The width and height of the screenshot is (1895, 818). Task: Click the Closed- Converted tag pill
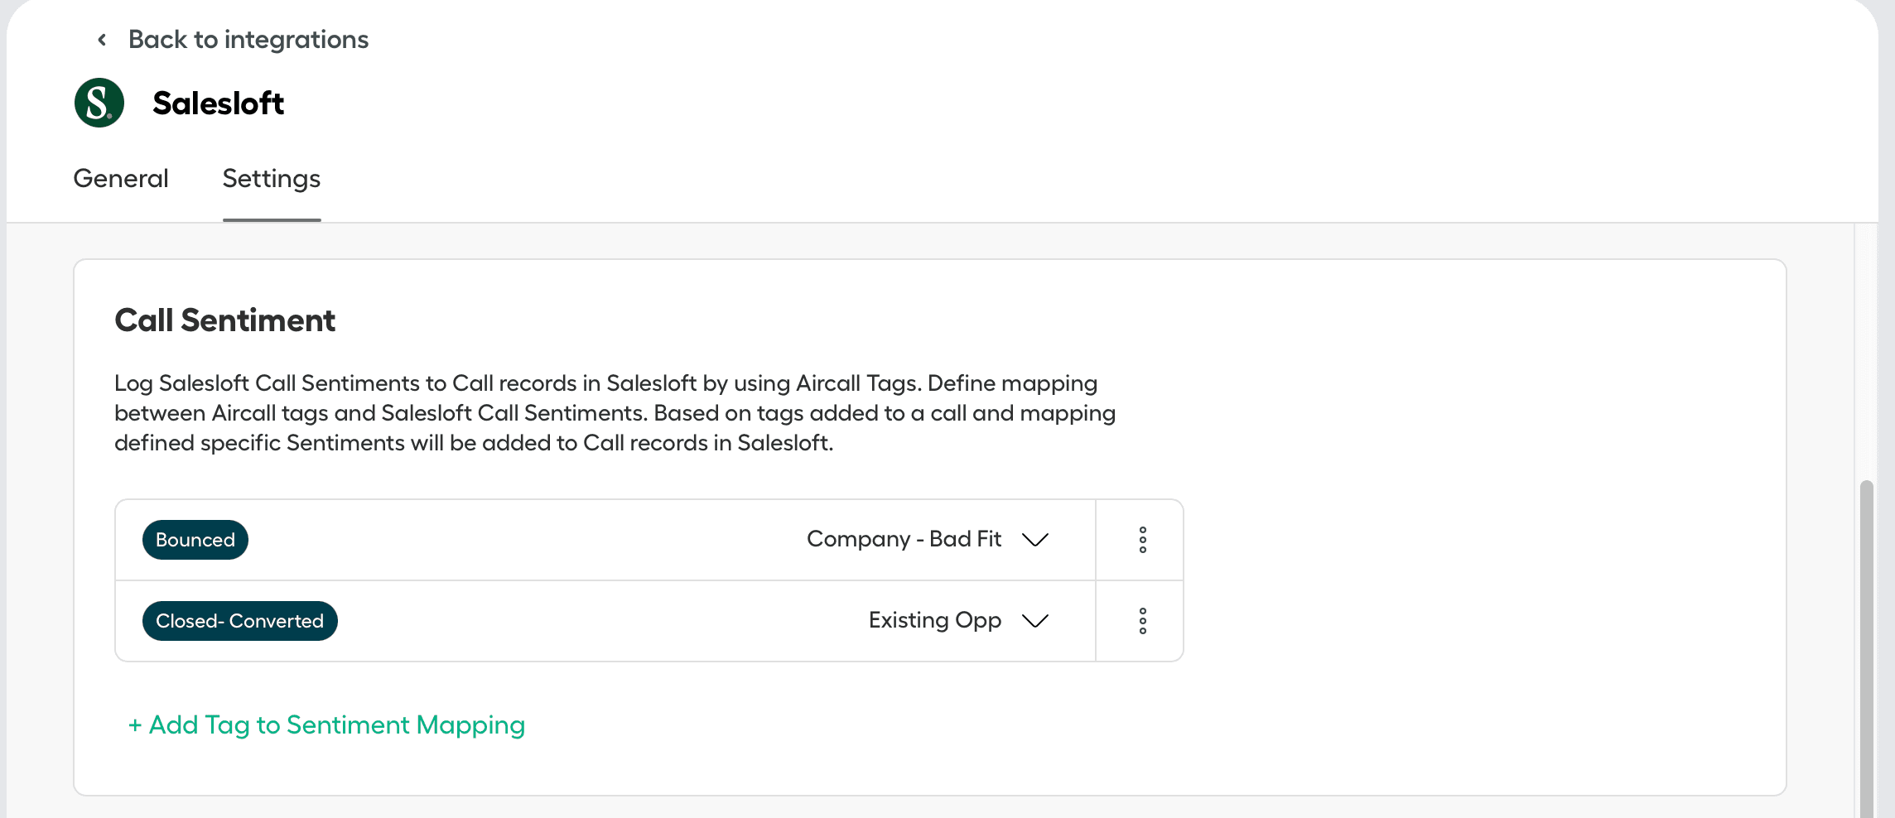point(240,621)
